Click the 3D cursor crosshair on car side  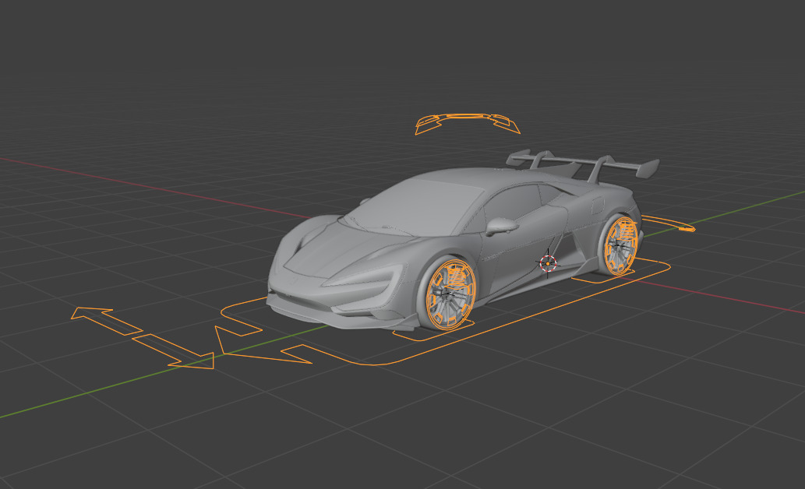548,264
